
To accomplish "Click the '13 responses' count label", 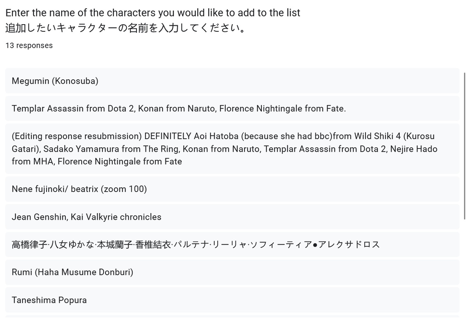I will click(x=29, y=45).
